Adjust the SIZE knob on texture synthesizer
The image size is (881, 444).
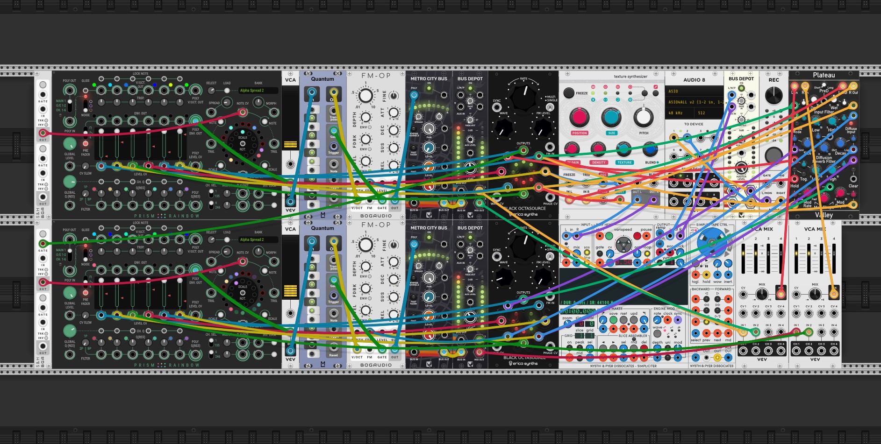coord(611,117)
